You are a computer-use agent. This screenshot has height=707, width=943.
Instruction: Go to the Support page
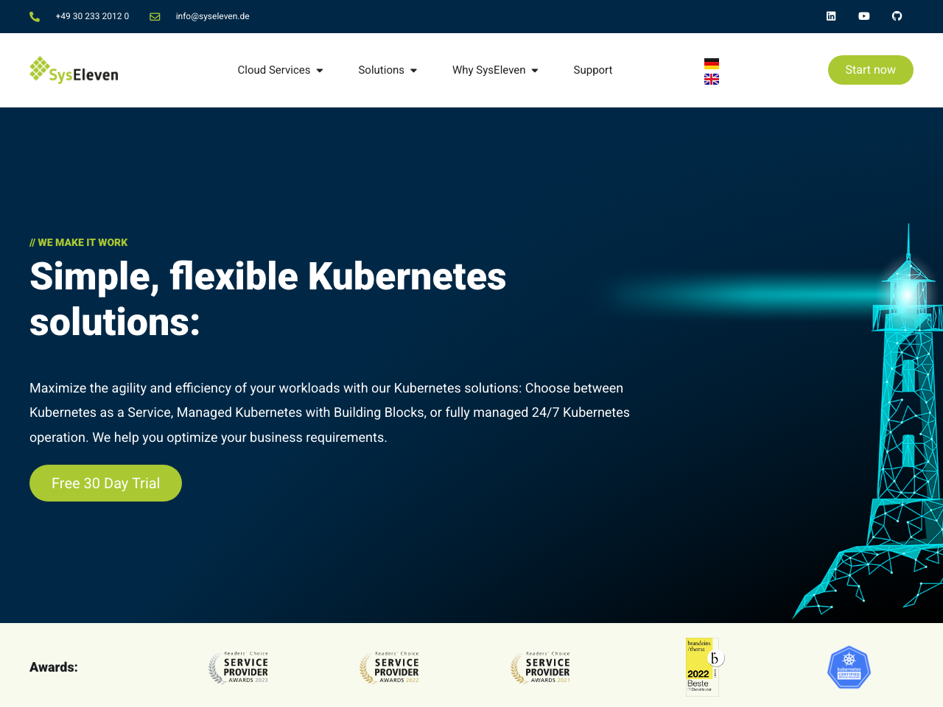(x=592, y=70)
